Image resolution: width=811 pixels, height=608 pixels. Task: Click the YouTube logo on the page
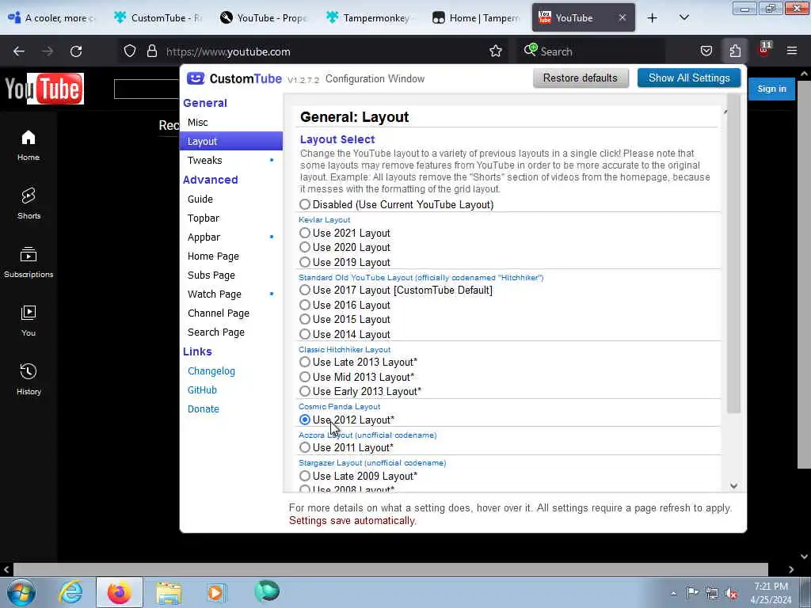(44, 89)
